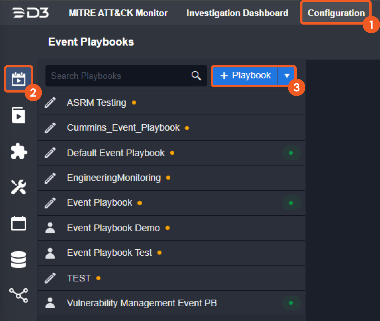The image size is (380, 321).
Task: Open the wrench and screwdriver tools icon
Action: click(x=19, y=187)
